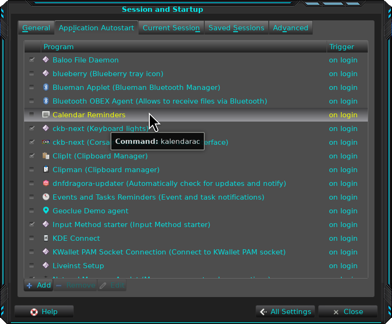
Task: Click the Bluetooth OBEX Agent icon
Action: click(x=46, y=101)
